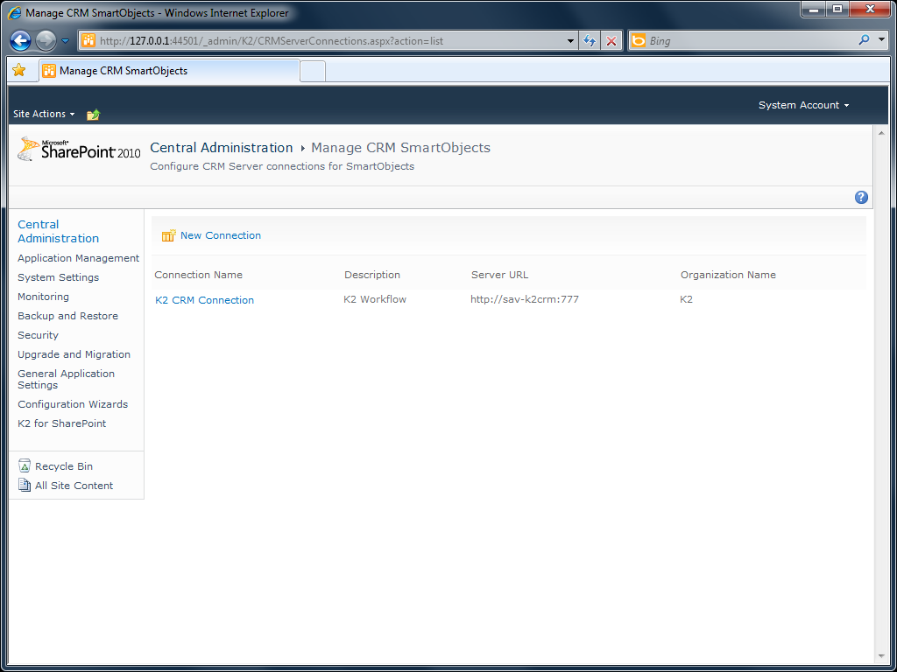Viewport: 897px width, 672px height.
Task: Click the All Site Content icon
Action: [x=25, y=485]
